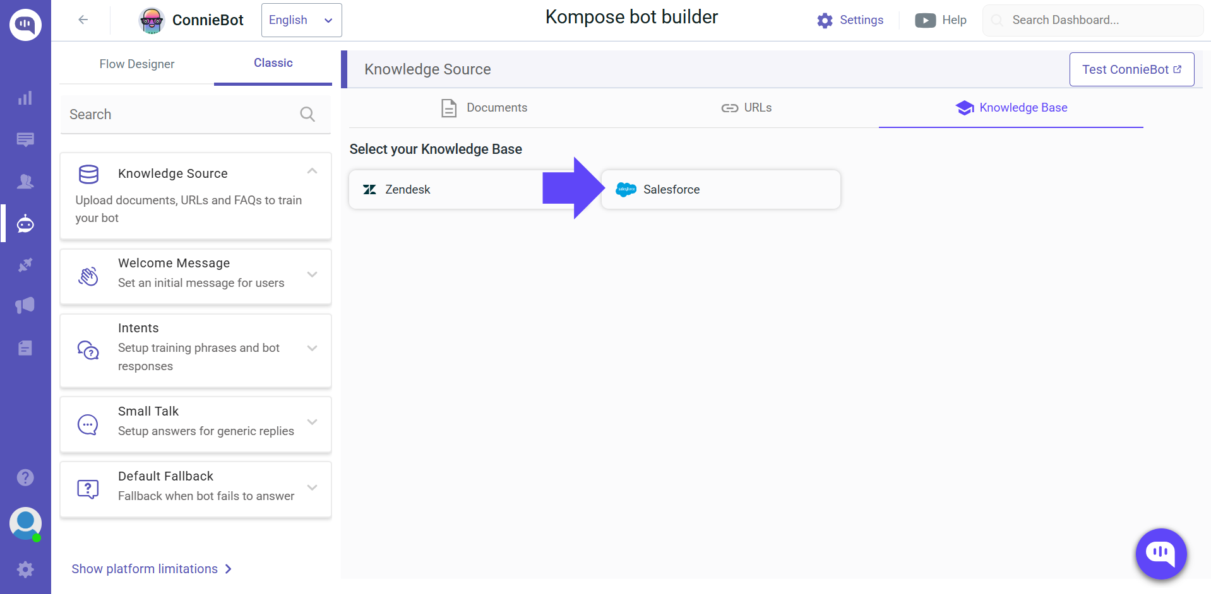Click the Test ConnieBot button

1131,69
